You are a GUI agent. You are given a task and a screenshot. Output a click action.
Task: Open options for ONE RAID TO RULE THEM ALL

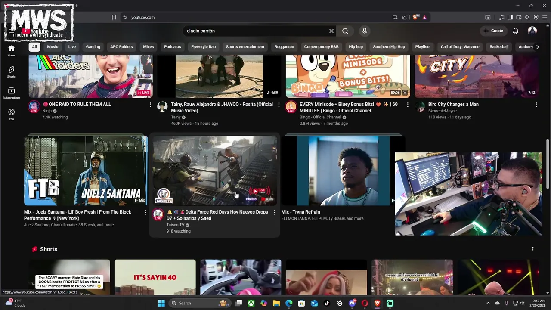pos(150,105)
